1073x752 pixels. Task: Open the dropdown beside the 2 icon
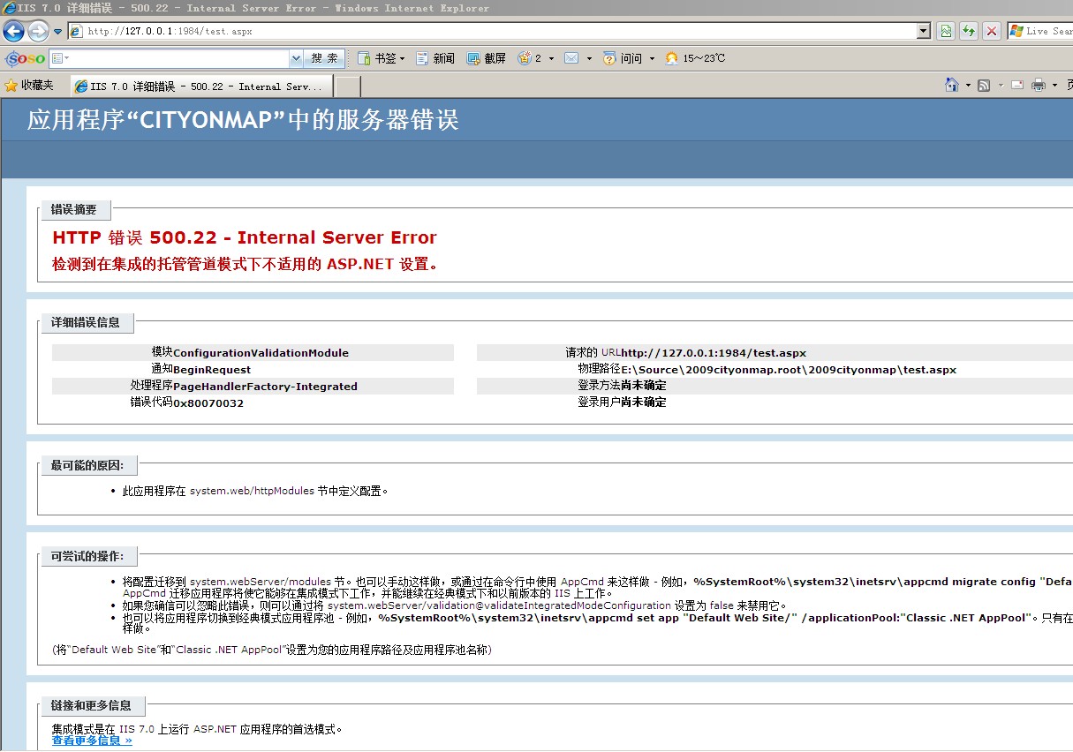552,58
